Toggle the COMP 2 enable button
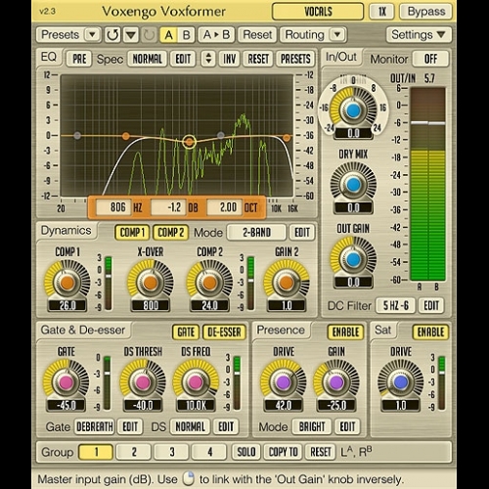The image size is (489, 489). pyautogui.click(x=170, y=233)
